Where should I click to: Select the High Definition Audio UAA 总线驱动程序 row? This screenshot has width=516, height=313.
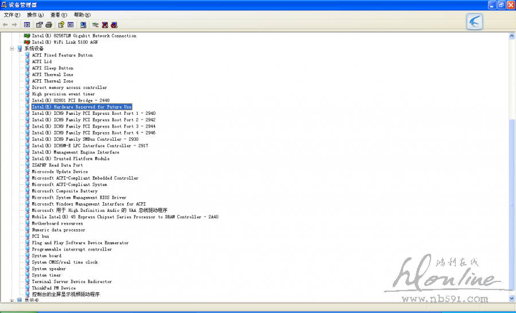[100, 210]
